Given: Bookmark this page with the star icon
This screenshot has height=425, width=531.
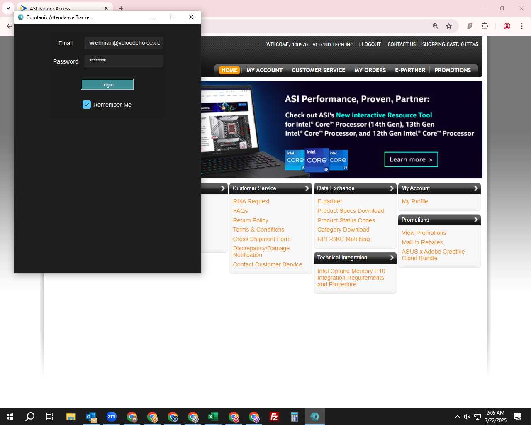Looking at the screenshot, I should click(x=449, y=26).
